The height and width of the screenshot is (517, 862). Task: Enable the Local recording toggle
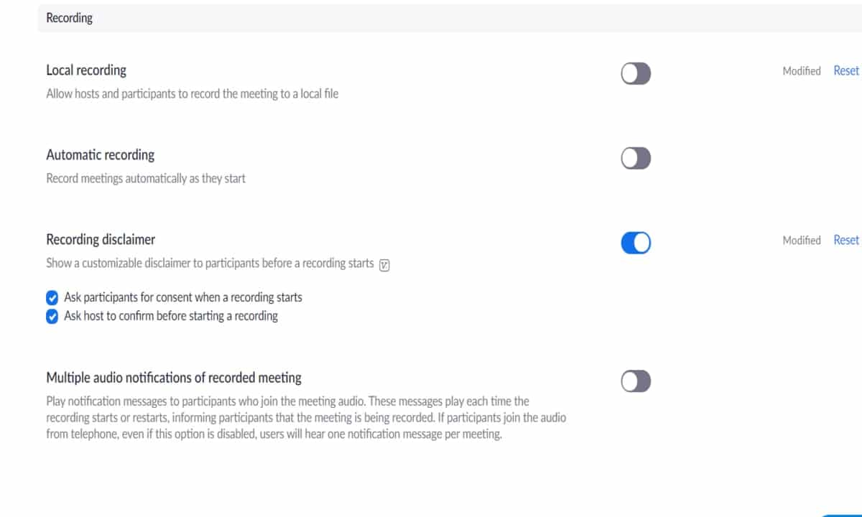tap(636, 73)
